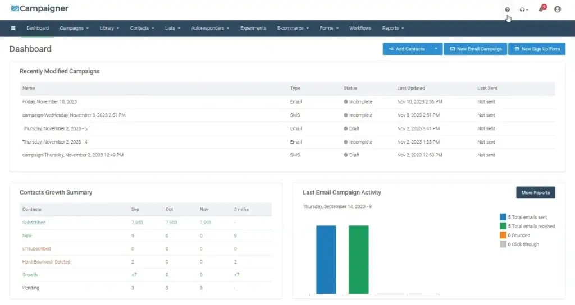This screenshot has width=575, height=305.
Task: Expand the Library menu
Action: tap(109, 28)
